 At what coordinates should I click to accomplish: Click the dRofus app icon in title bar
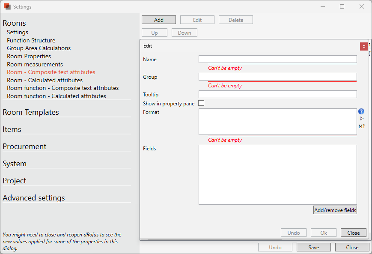[x=7, y=7]
